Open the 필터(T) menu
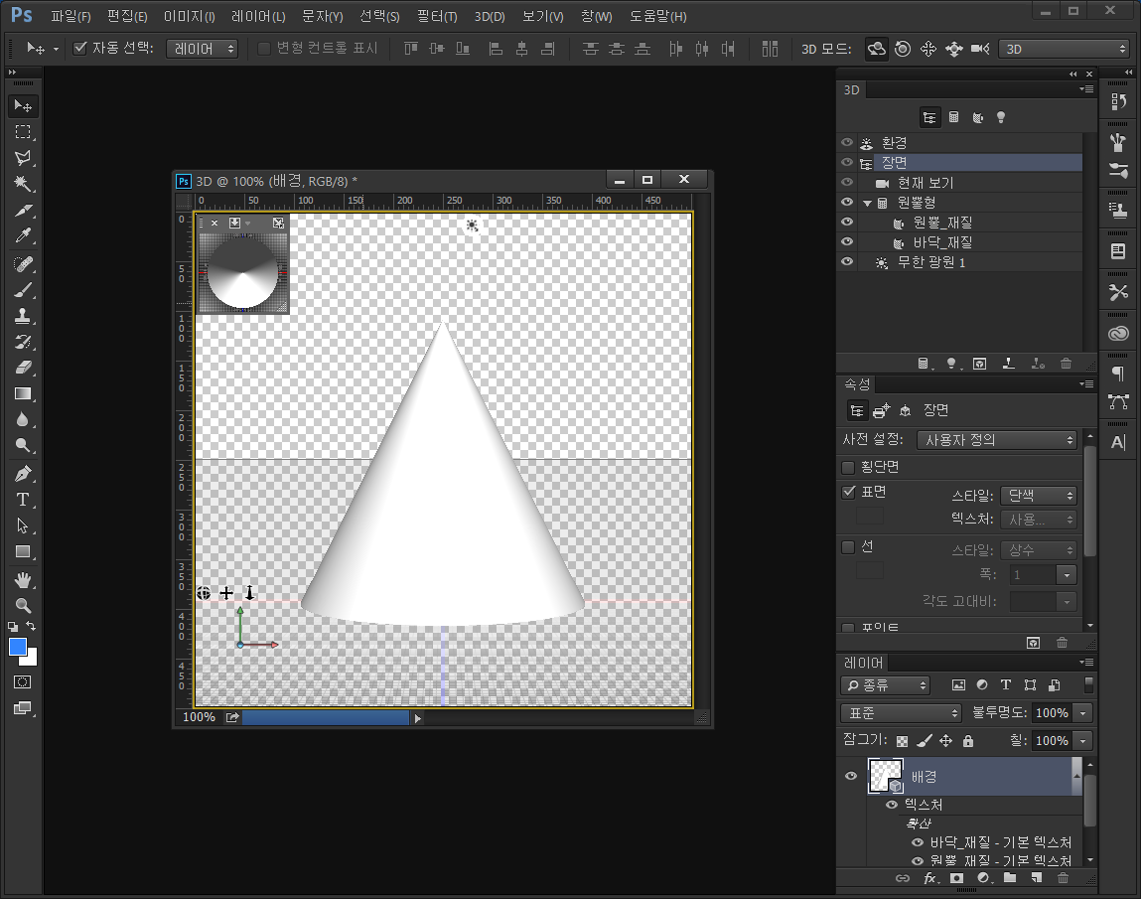Image resolution: width=1141 pixels, height=899 pixels. click(437, 17)
